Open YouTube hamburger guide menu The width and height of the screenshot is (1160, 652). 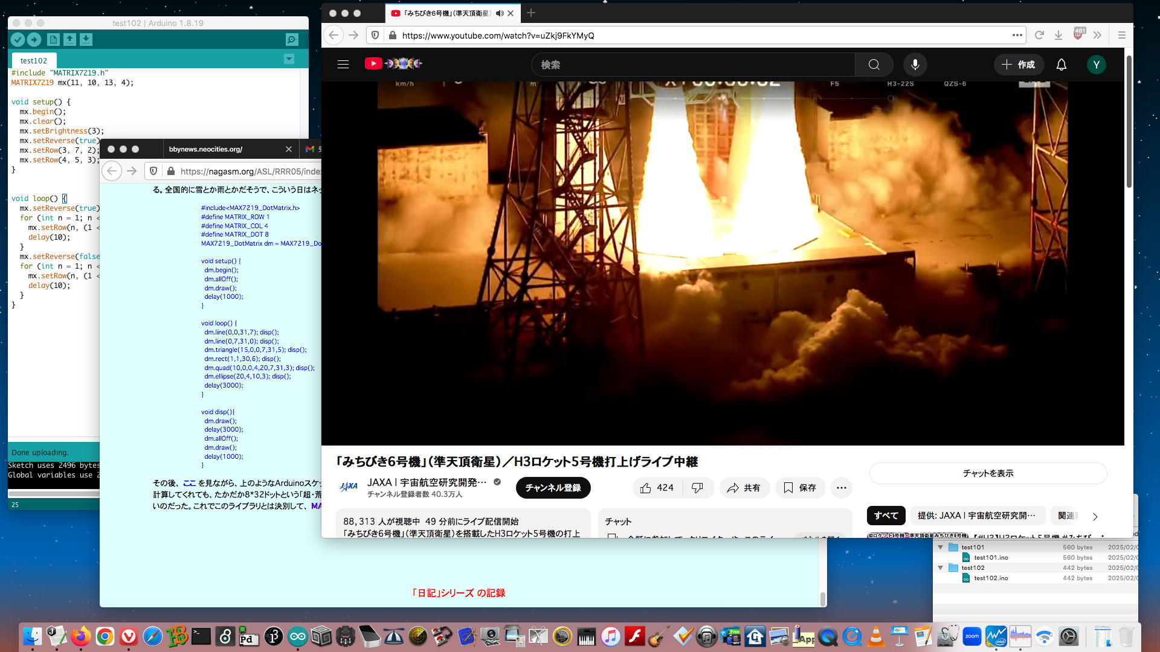(343, 65)
